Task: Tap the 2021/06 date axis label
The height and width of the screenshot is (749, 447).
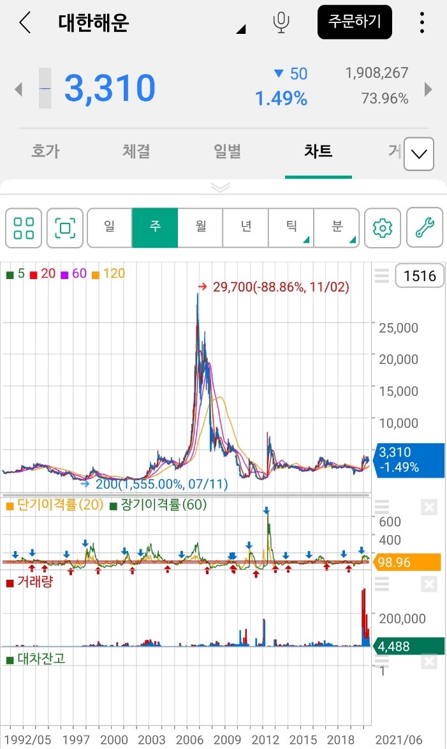Action: coord(399,740)
